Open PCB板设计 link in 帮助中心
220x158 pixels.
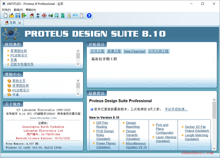tap(21, 90)
